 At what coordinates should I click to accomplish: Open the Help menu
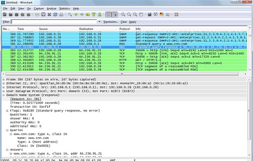pyautogui.click(x=76, y=9)
